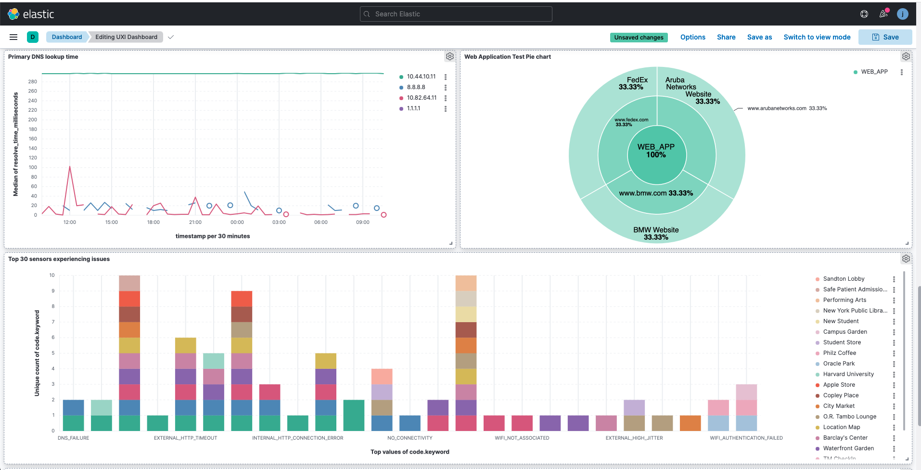Click the BMW Website outer pie slice
The width and height of the screenshot is (921, 470).
click(656, 230)
